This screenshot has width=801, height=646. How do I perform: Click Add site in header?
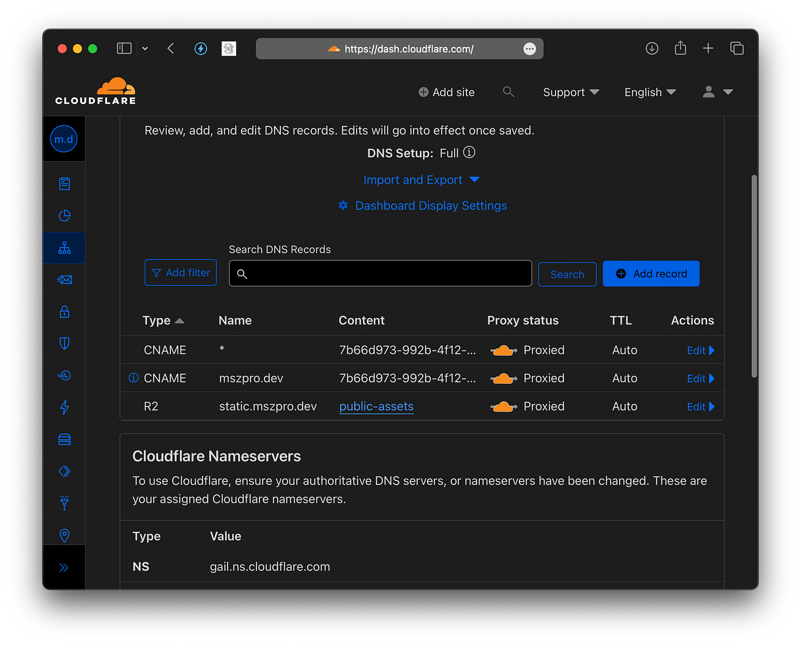446,92
